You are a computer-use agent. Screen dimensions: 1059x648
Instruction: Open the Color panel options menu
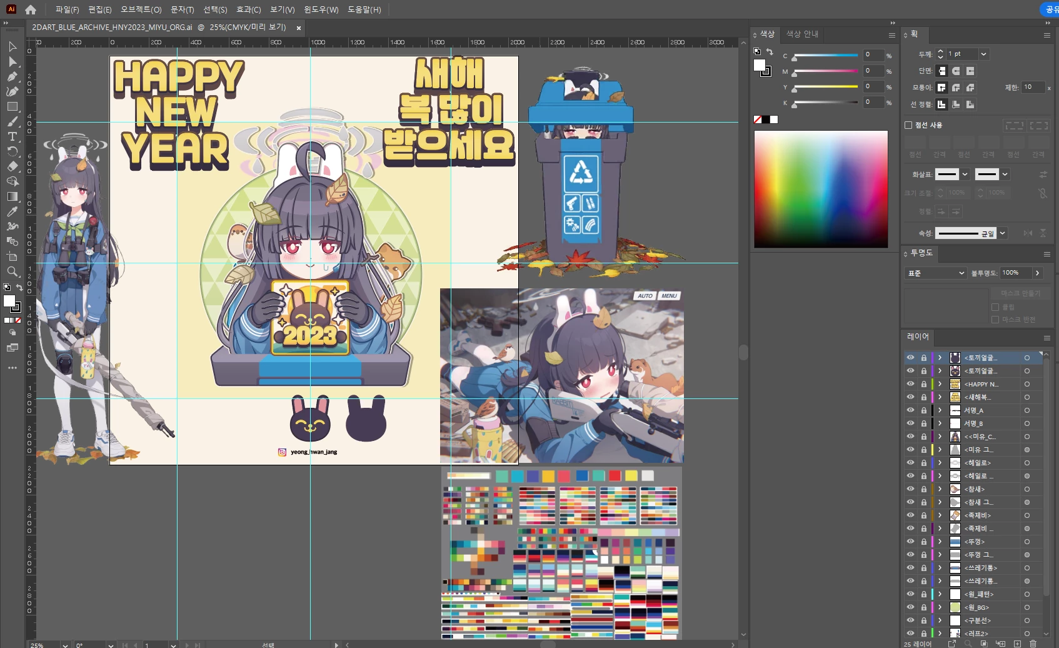click(892, 35)
